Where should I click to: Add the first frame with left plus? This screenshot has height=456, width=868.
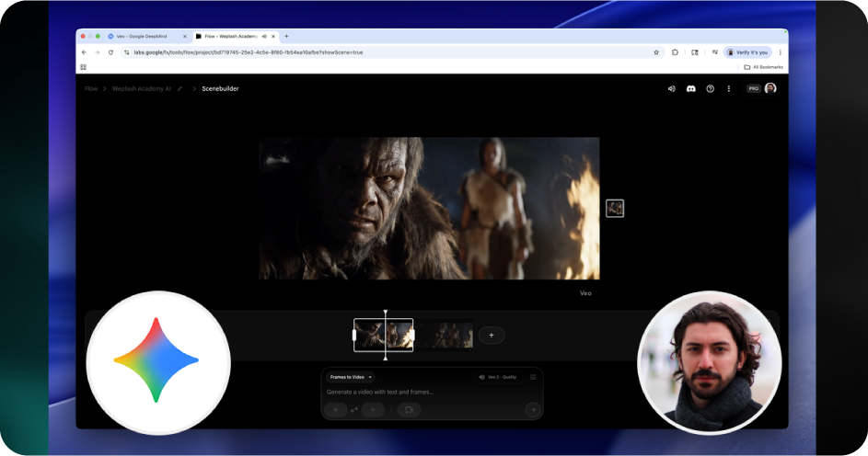(x=335, y=409)
